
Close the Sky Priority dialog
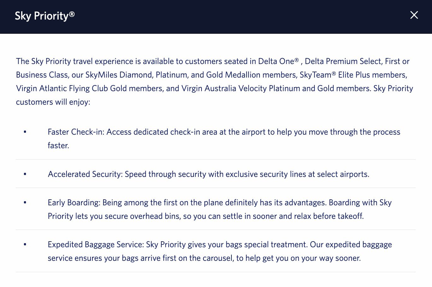[414, 15]
